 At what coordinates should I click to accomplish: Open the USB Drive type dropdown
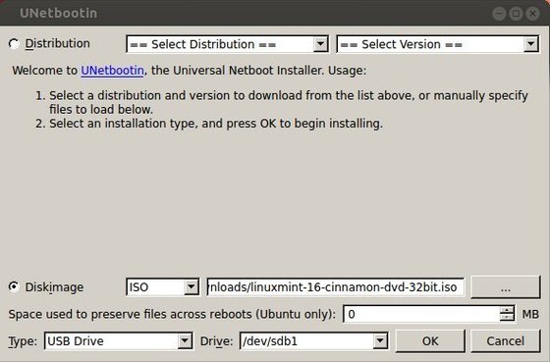pyautogui.click(x=119, y=341)
